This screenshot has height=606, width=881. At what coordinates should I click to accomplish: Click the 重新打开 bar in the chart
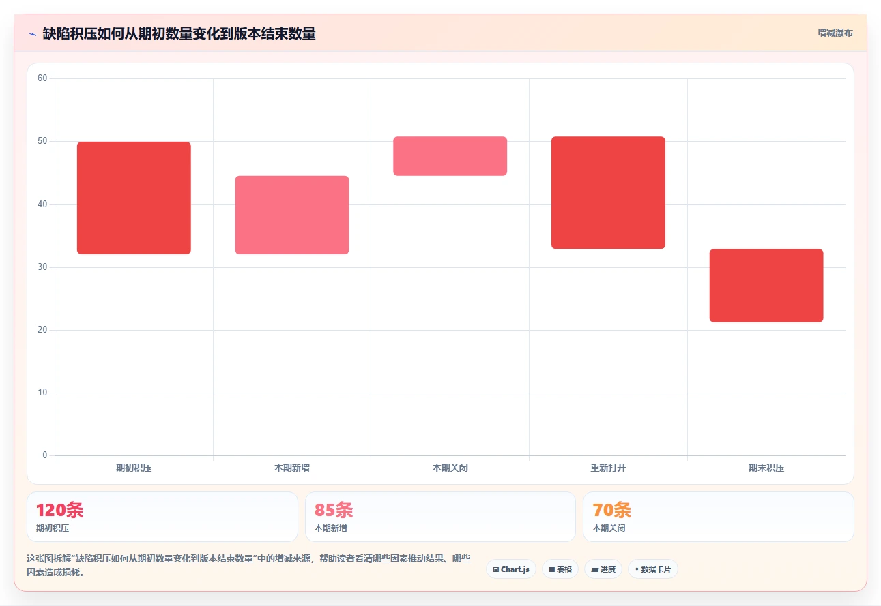pyautogui.click(x=608, y=193)
